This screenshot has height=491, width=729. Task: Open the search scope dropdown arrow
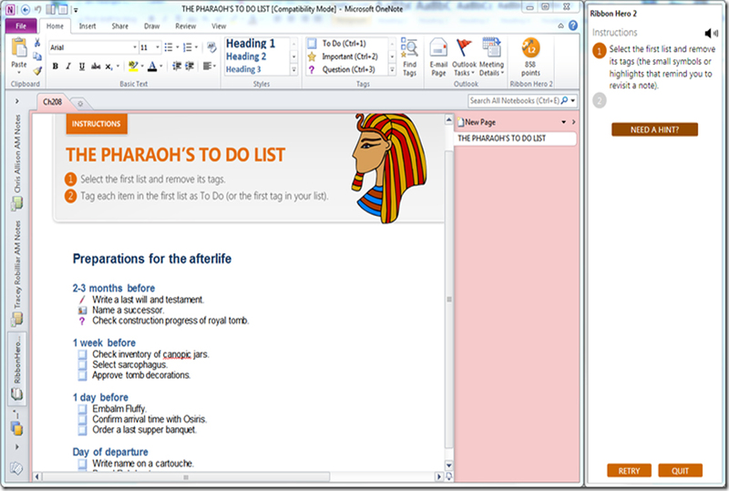[x=573, y=100]
